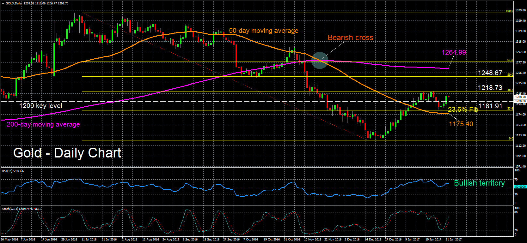The width and height of the screenshot is (527, 243).
Task: Click the 80 level on the Stochastic axis
Action: click(516, 212)
